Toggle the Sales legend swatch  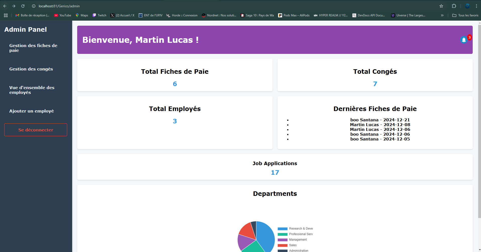coord(282,245)
